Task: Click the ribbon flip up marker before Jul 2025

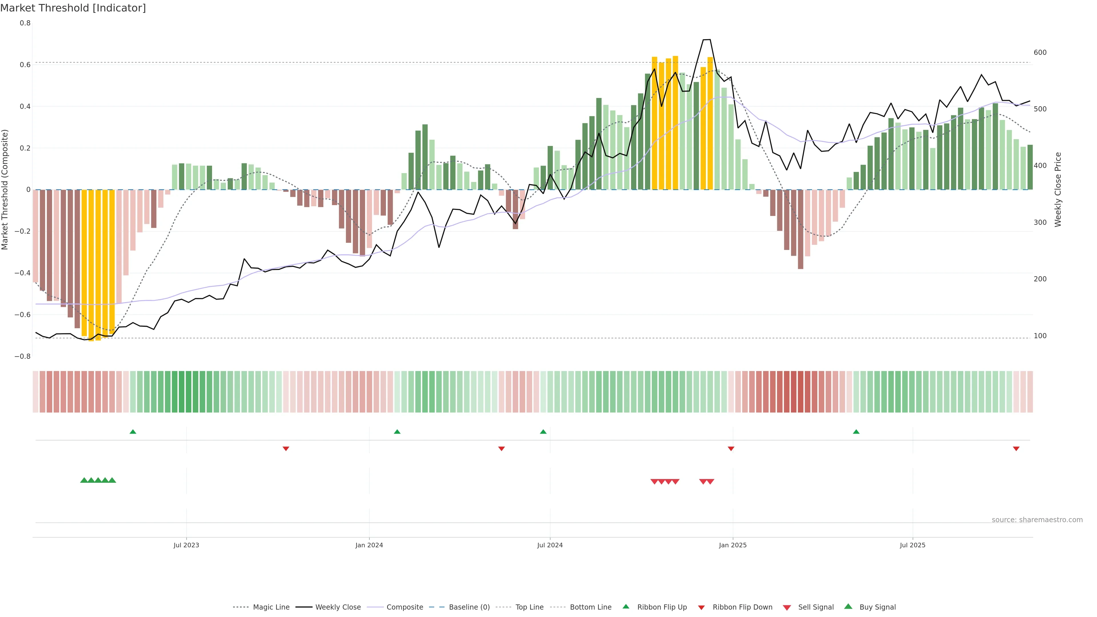Action: pos(856,432)
